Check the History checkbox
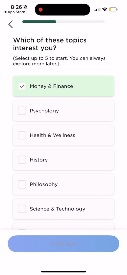 coord(22,160)
